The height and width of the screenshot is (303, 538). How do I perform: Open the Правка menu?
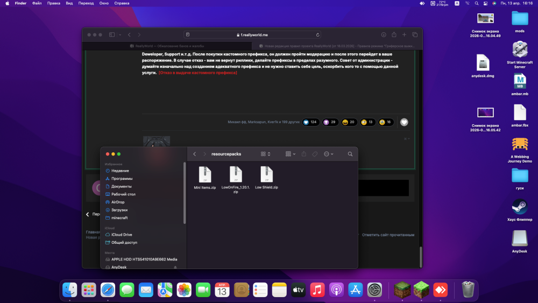coord(53,3)
